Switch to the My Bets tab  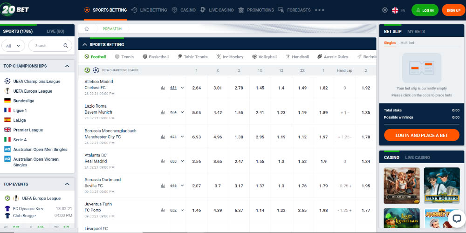pos(416,31)
